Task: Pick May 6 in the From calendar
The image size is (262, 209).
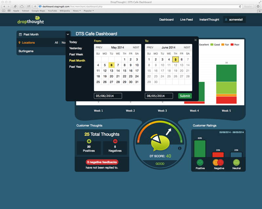Action: coord(111,65)
